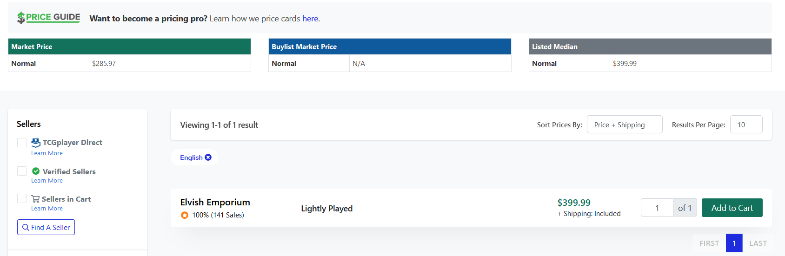Open the 'here' pricing guide link
This screenshot has height=256, width=785.
[310, 19]
